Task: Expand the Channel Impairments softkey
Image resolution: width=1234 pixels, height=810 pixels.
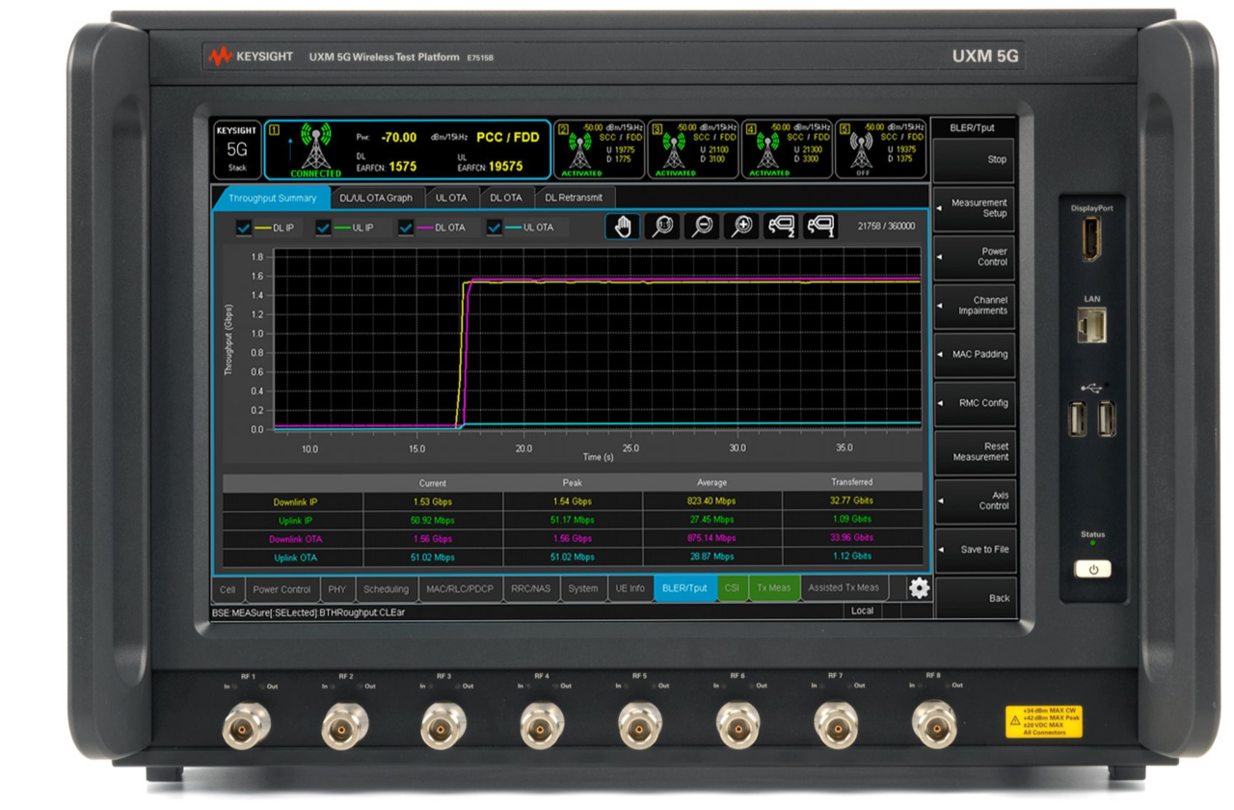Action: [x=975, y=306]
